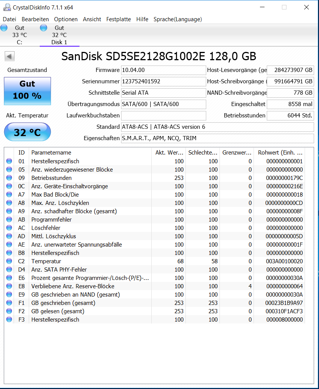Click status orb of attribute 0C row
This screenshot has height=389, width=319.
pyautogui.click(x=9, y=186)
